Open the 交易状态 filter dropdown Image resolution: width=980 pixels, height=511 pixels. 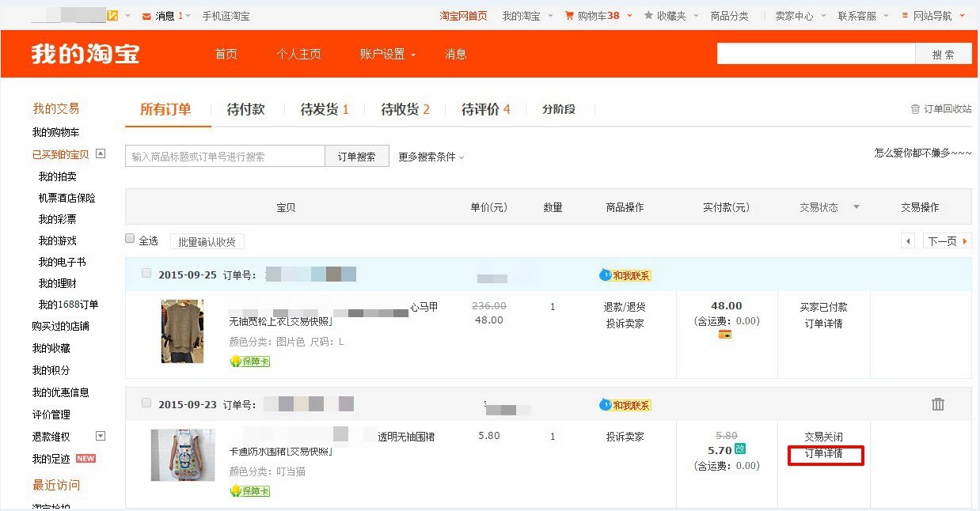coord(856,207)
